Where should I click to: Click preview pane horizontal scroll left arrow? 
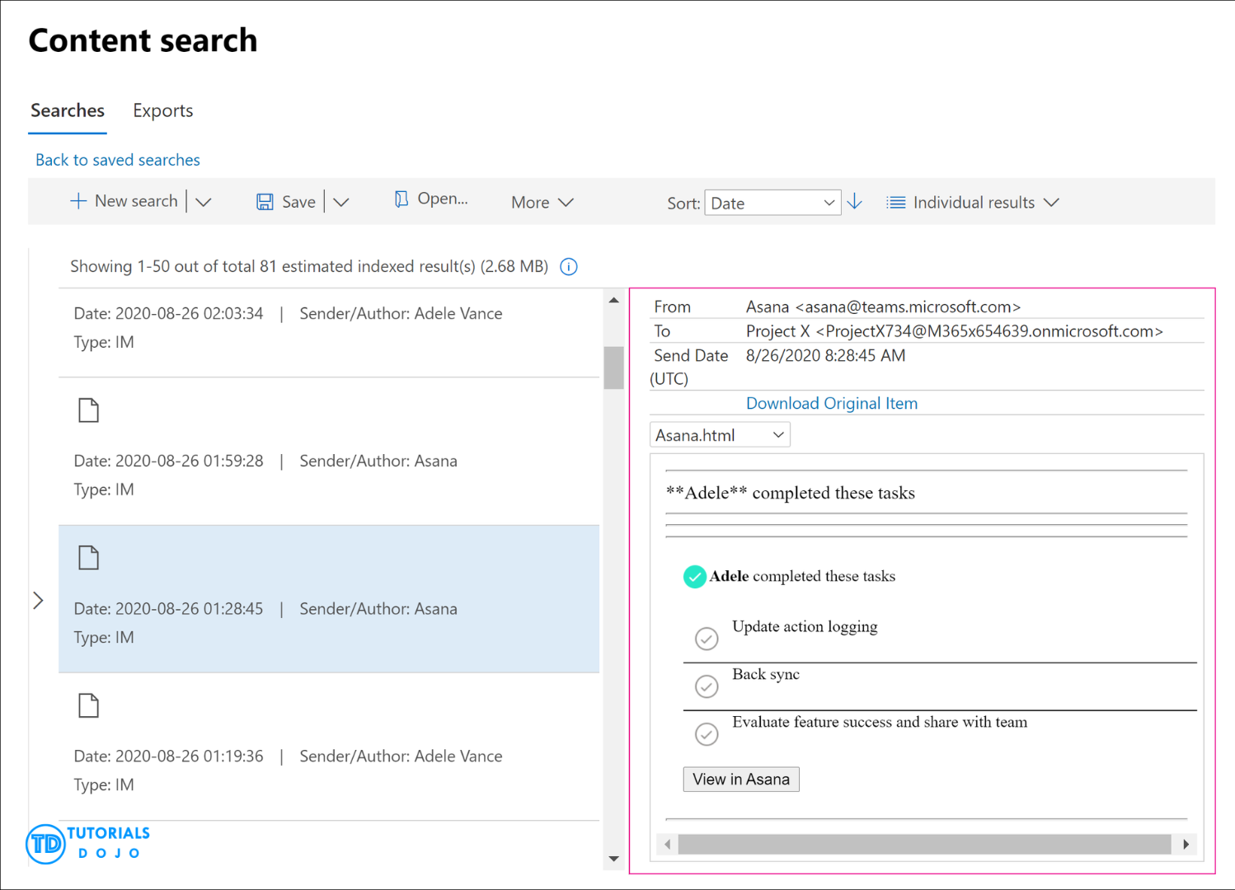tap(667, 845)
